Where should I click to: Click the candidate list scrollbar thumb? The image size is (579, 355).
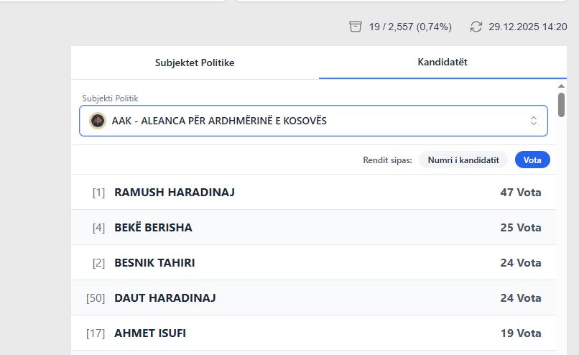(x=561, y=104)
